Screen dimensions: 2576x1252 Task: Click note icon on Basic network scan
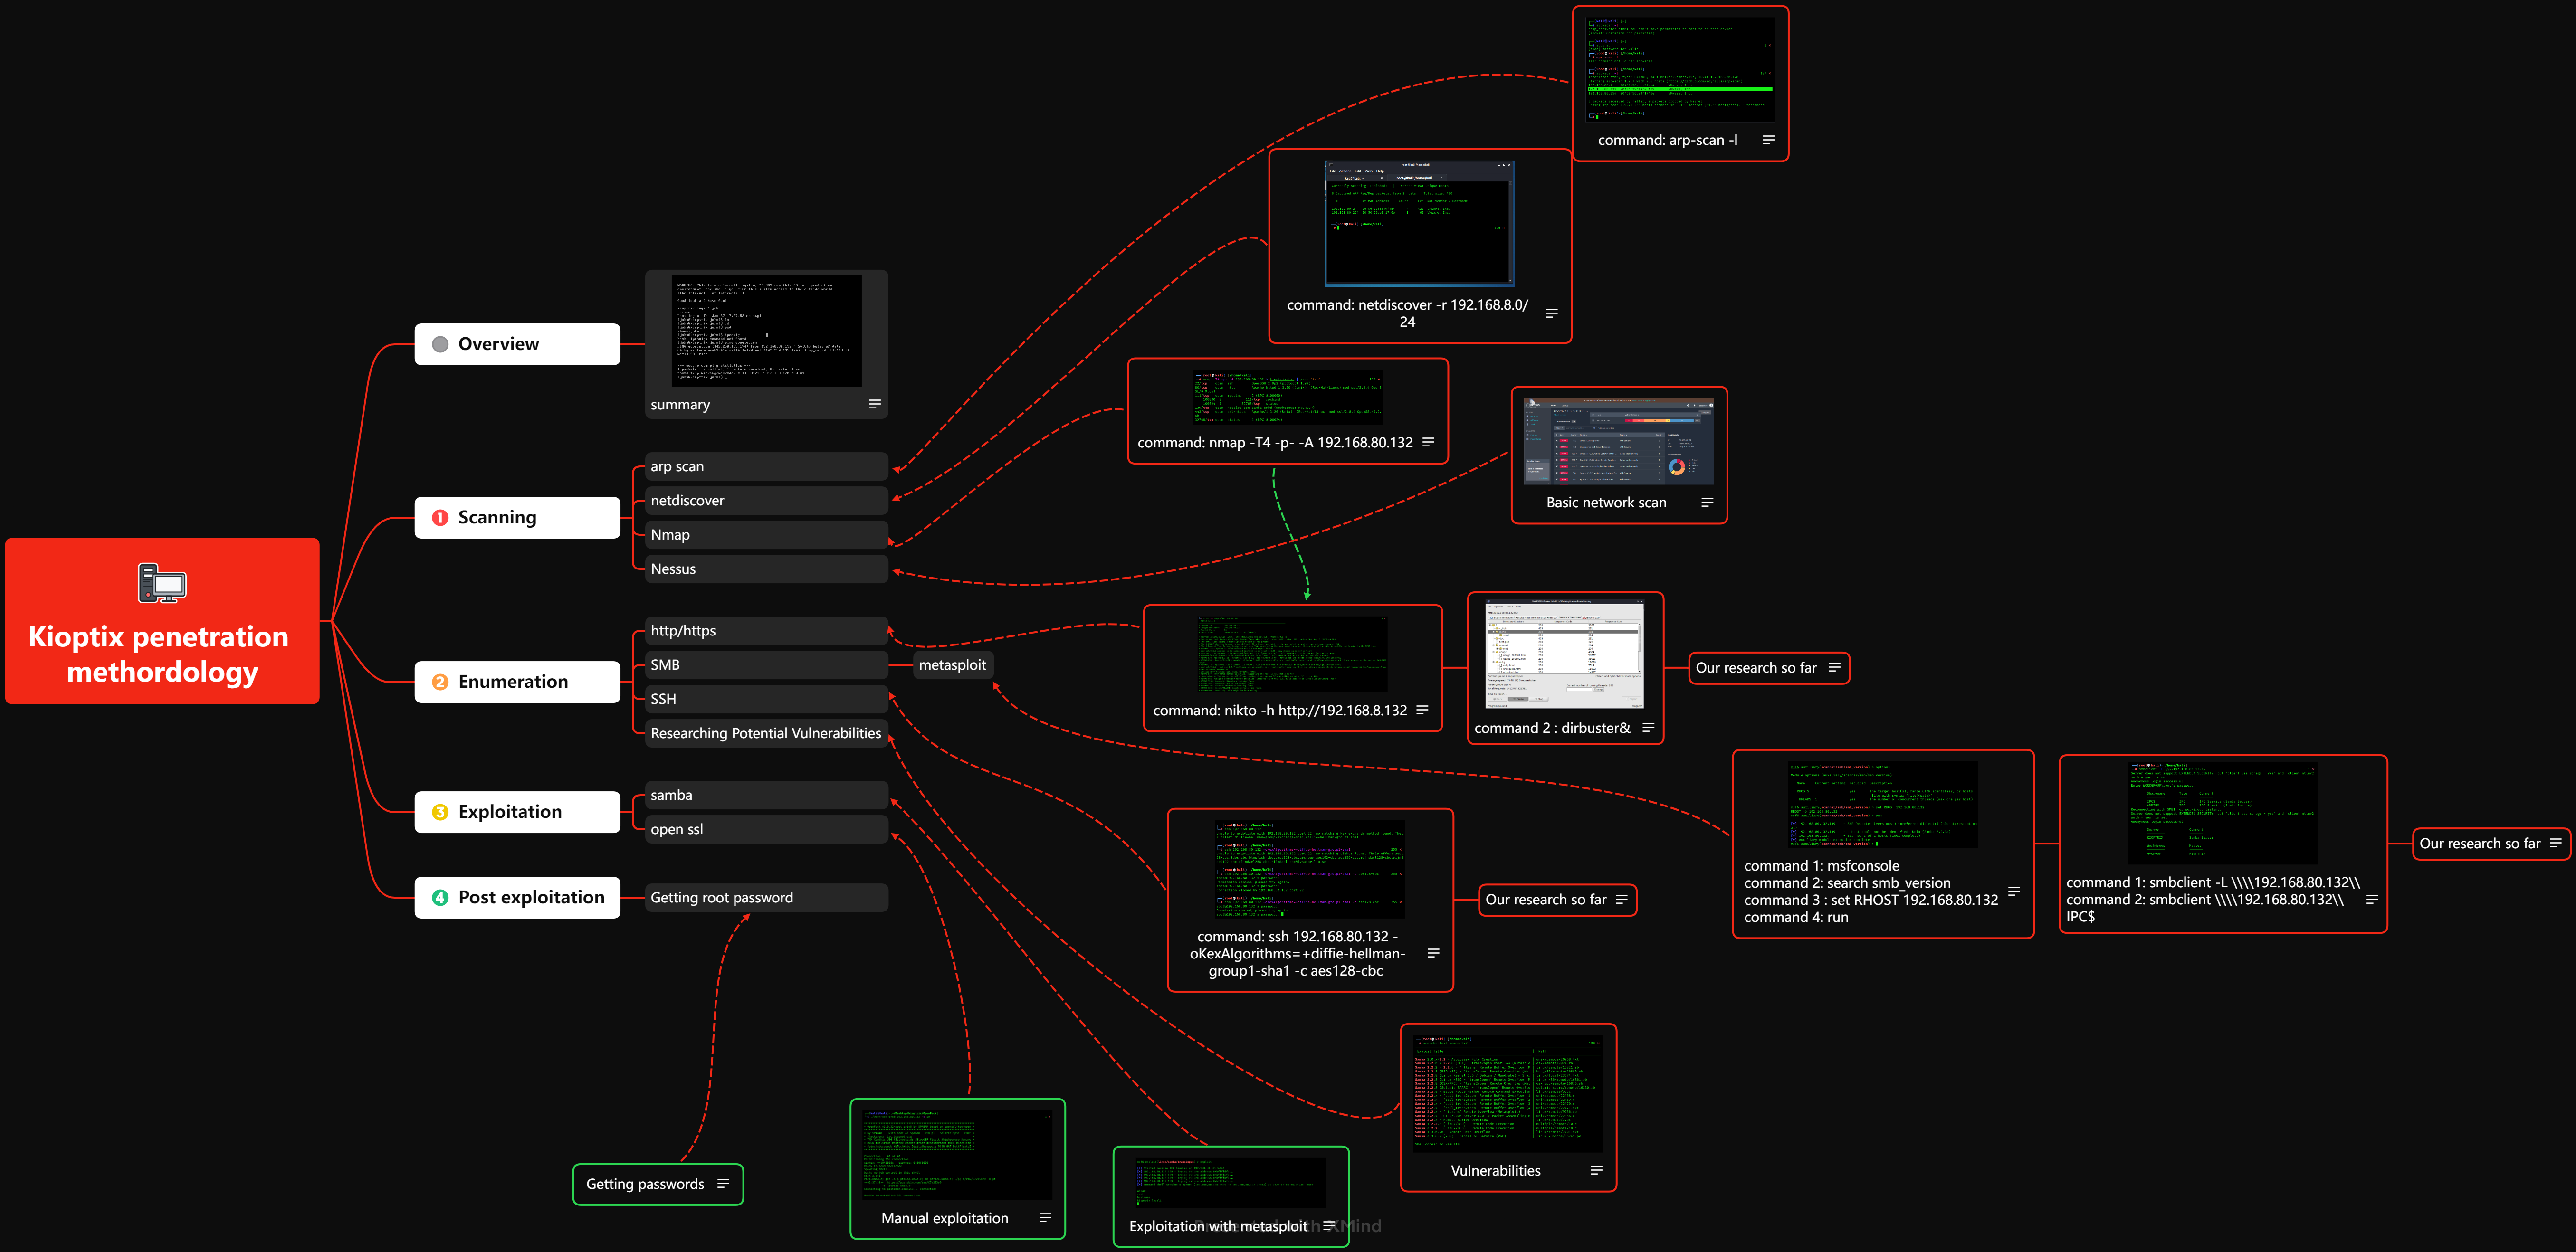(1707, 502)
